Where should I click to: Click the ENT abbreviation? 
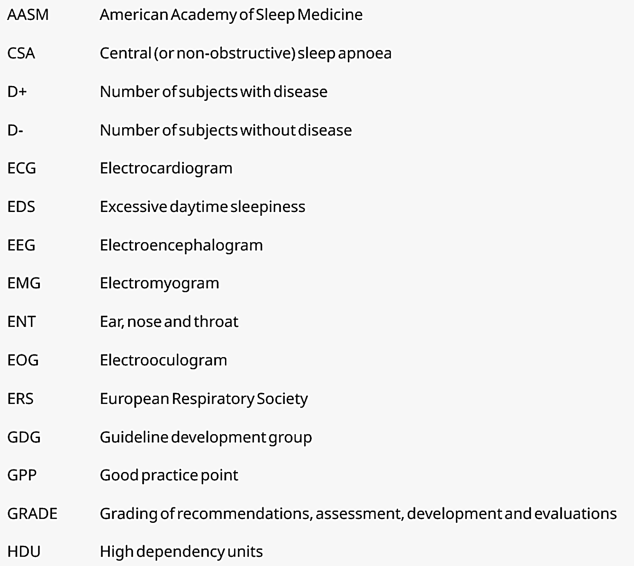pyautogui.click(x=21, y=322)
